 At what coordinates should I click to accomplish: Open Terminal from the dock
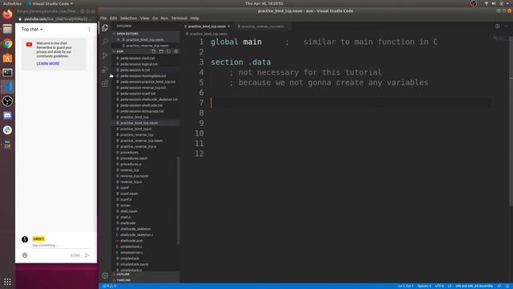click(x=7, y=72)
